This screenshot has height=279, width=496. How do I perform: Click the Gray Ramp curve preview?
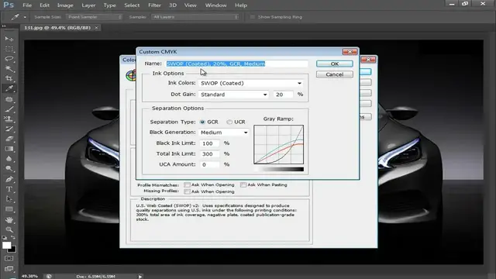tap(279, 145)
